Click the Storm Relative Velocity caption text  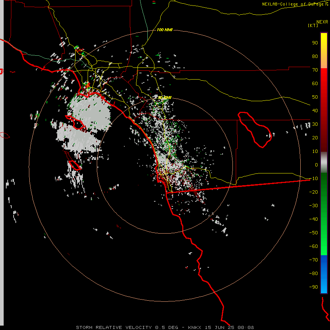pyautogui.click(x=165, y=327)
